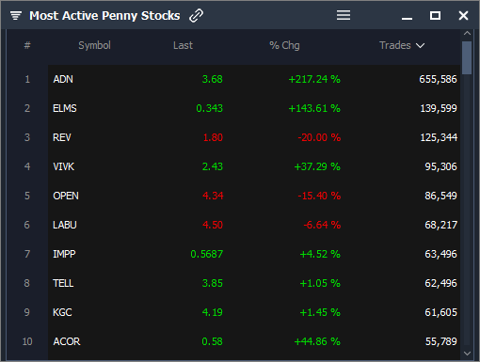The height and width of the screenshot is (362, 480).
Task: Choose the IMPP ticker in the list
Action: point(254,254)
